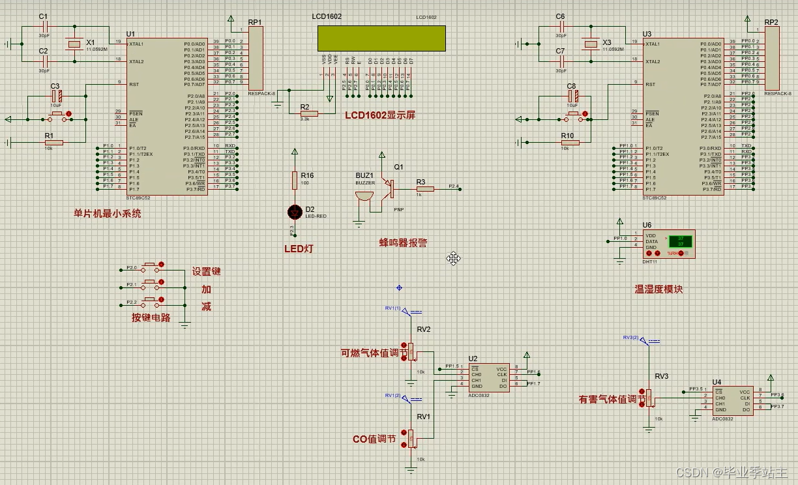Click the CO值调节 label
This screenshot has height=485, width=798.
point(374,439)
